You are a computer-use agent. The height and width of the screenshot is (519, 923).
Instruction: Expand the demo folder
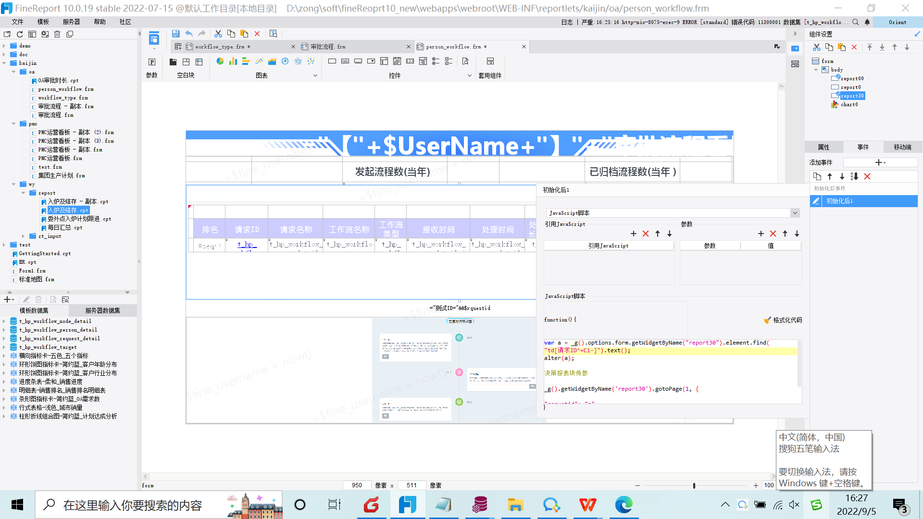click(x=4, y=46)
